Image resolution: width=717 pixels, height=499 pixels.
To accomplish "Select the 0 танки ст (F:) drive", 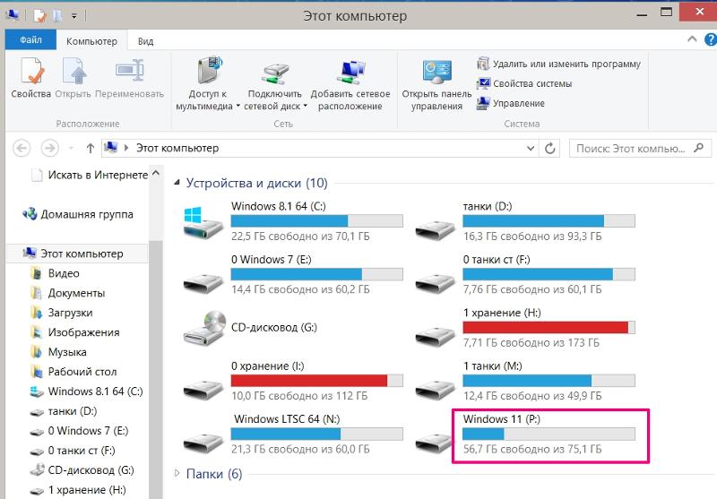I will pyautogui.click(x=525, y=274).
